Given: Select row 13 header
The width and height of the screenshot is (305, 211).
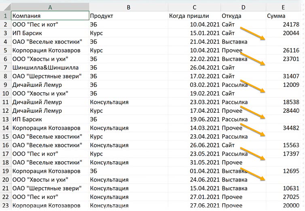Looking at the screenshot, I should click(x=5, y=119).
